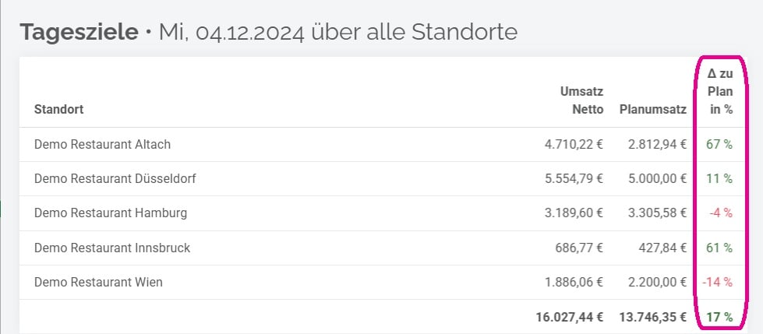Click the Planumsatz column header

tap(652, 110)
